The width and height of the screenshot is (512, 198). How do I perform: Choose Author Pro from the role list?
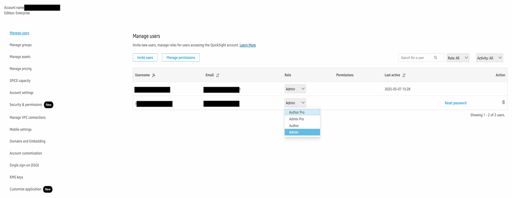(x=302, y=112)
